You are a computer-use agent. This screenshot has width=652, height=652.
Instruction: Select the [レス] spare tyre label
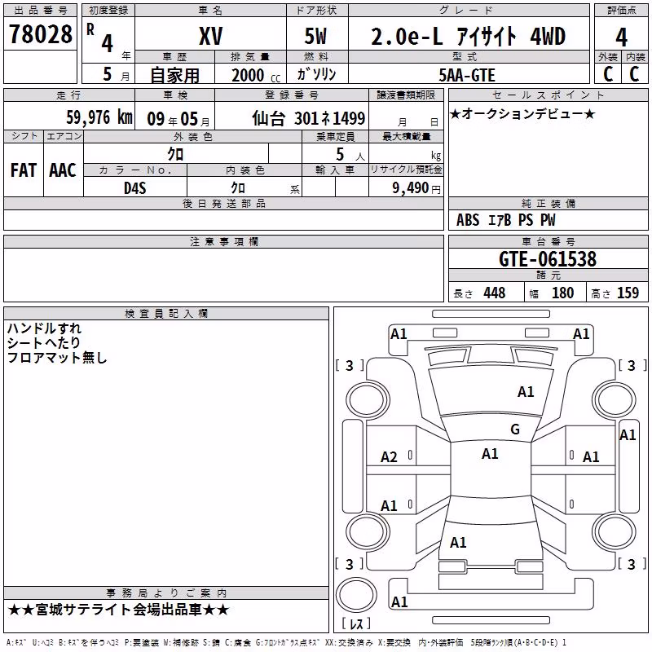coord(356,623)
